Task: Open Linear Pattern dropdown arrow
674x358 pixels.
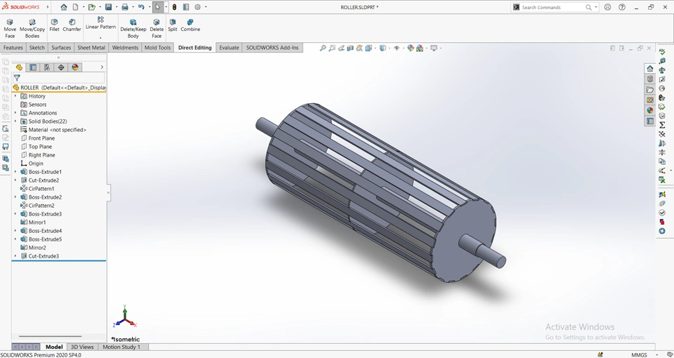Action: (x=100, y=38)
